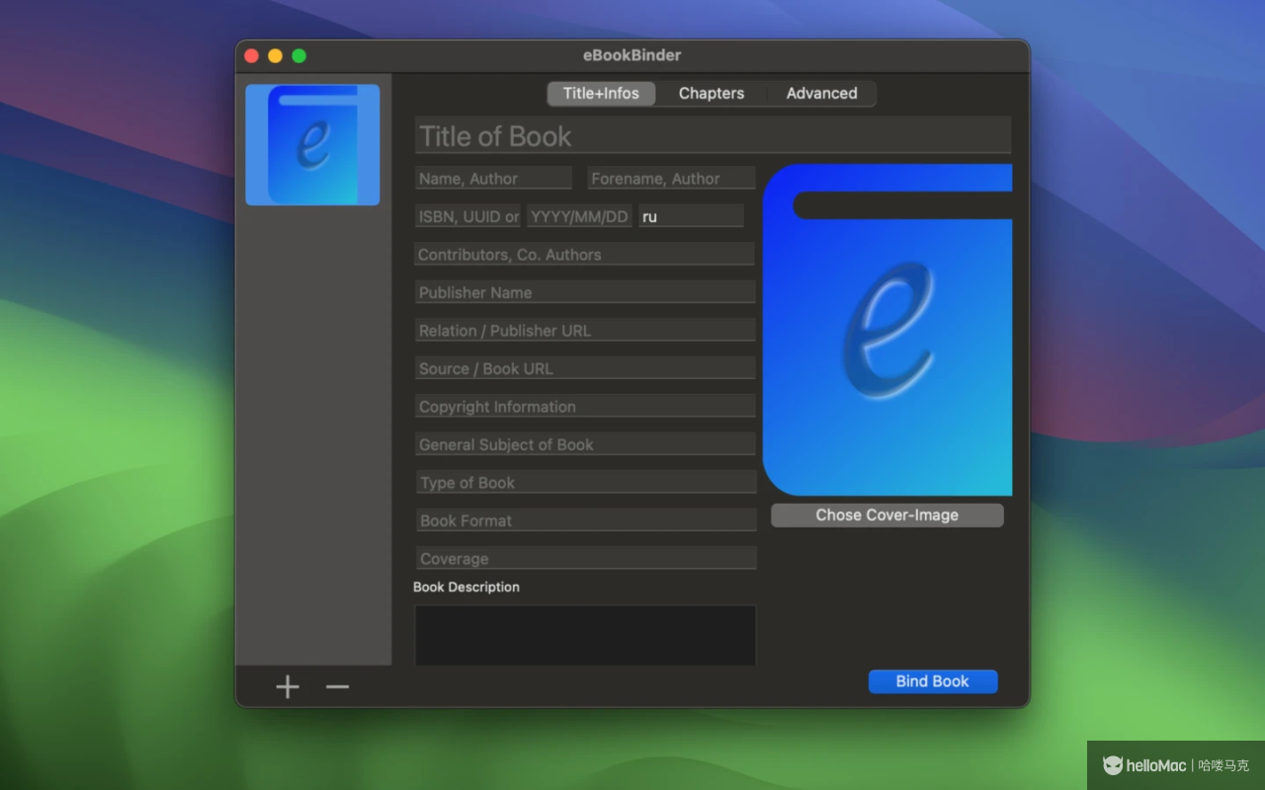
Task: Click the Copyright Information field
Action: (585, 406)
